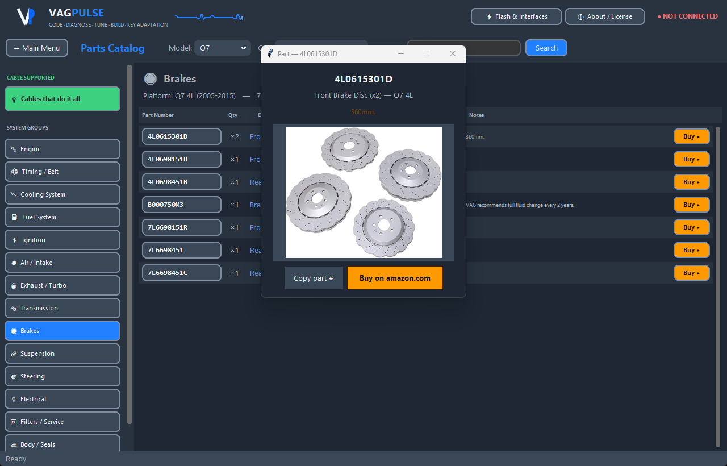Image resolution: width=727 pixels, height=466 pixels.
Task: Open the Suspension group
Action: pyautogui.click(x=62, y=353)
